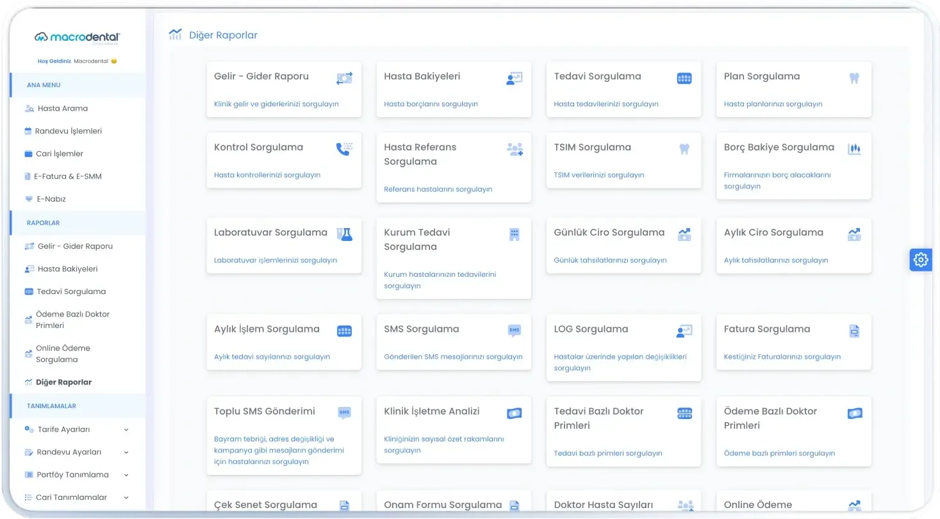
Task: Expand Randevu Ayarları submenu
Action: (126, 452)
